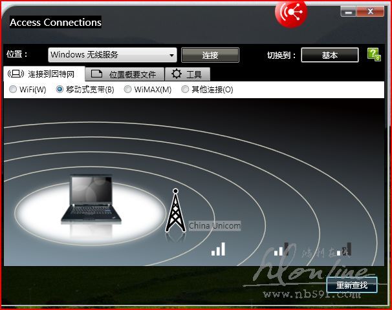This screenshot has width=392, height=310.
Task: Select the 移动式宽带(B) radio button
Action: [60, 90]
